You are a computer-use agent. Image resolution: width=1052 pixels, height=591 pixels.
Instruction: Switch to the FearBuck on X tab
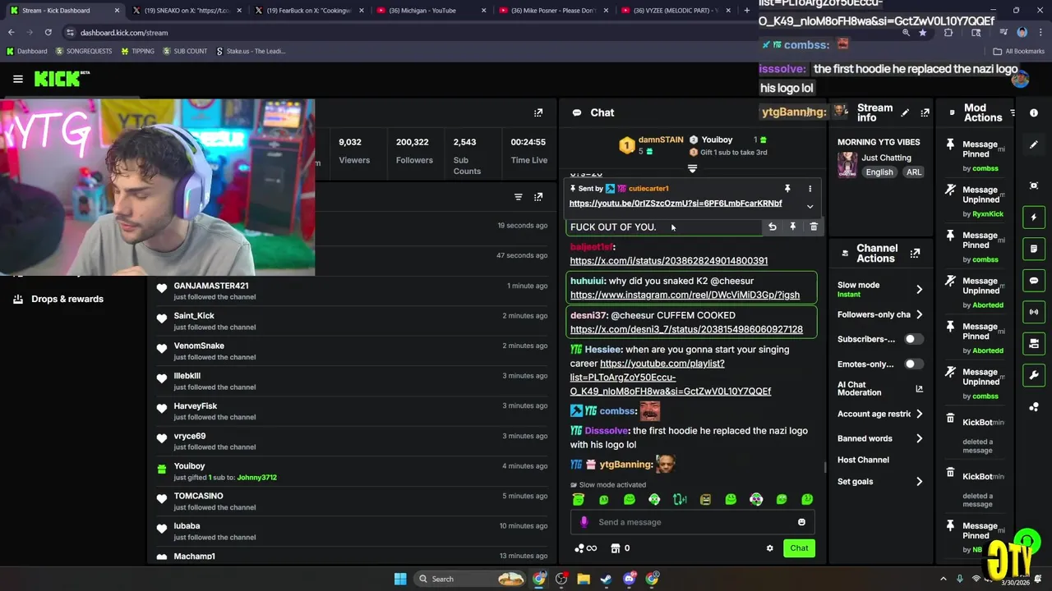click(x=310, y=11)
